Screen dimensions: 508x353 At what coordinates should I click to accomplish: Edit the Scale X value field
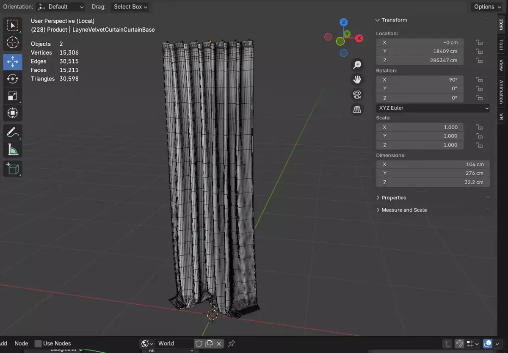click(420, 127)
